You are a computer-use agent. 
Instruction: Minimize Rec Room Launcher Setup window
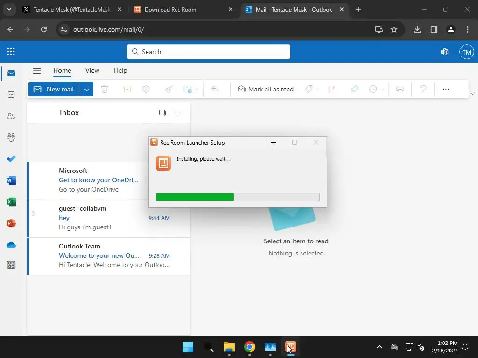tap(274, 142)
